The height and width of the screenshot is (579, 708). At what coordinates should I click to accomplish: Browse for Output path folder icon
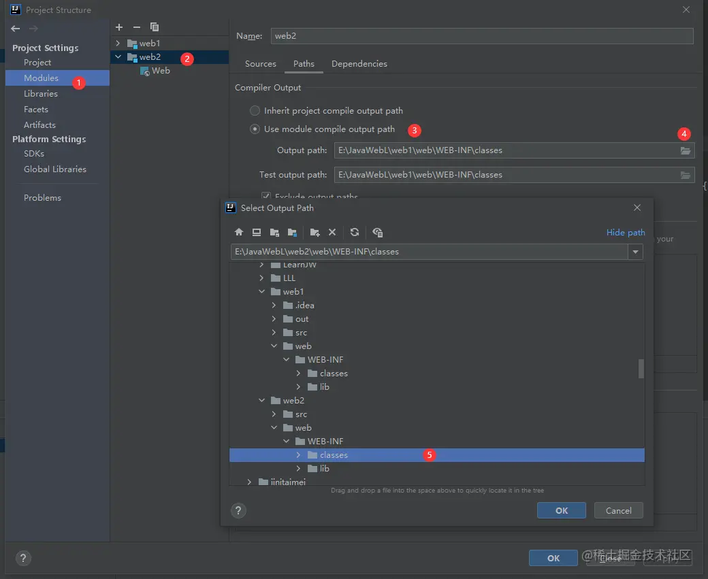[x=686, y=150]
